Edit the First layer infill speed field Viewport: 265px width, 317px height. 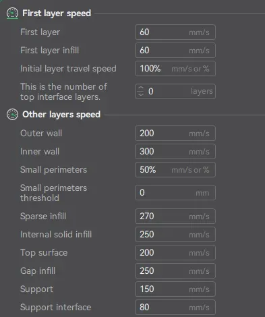pyautogui.click(x=175, y=51)
